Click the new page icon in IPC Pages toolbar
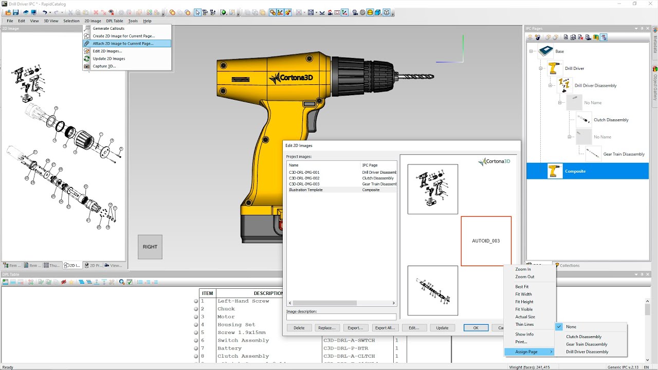 click(565, 37)
